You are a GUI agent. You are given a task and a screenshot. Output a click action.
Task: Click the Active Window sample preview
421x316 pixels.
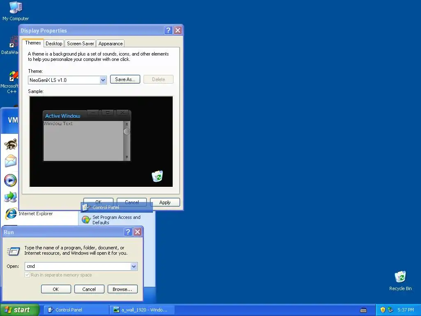coord(87,135)
